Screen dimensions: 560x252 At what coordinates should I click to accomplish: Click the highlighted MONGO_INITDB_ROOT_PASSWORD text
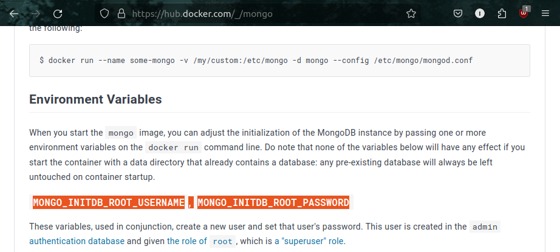(x=273, y=202)
